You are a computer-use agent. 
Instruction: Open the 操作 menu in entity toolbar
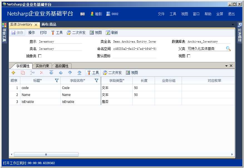32,33
